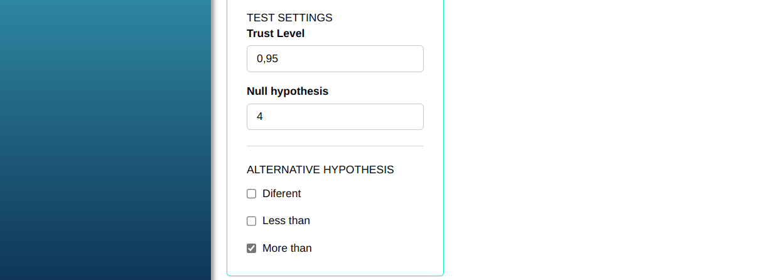
Task: Place cursor on the 4 value
Action: (x=260, y=117)
